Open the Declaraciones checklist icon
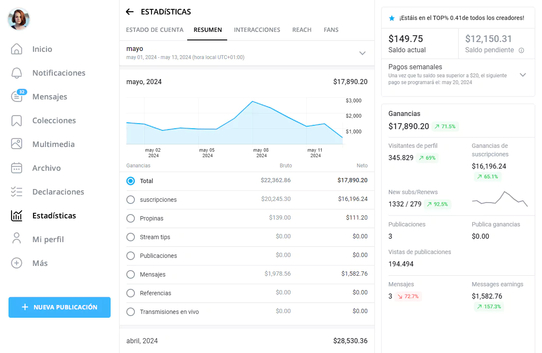The image size is (542, 353). tap(17, 192)
